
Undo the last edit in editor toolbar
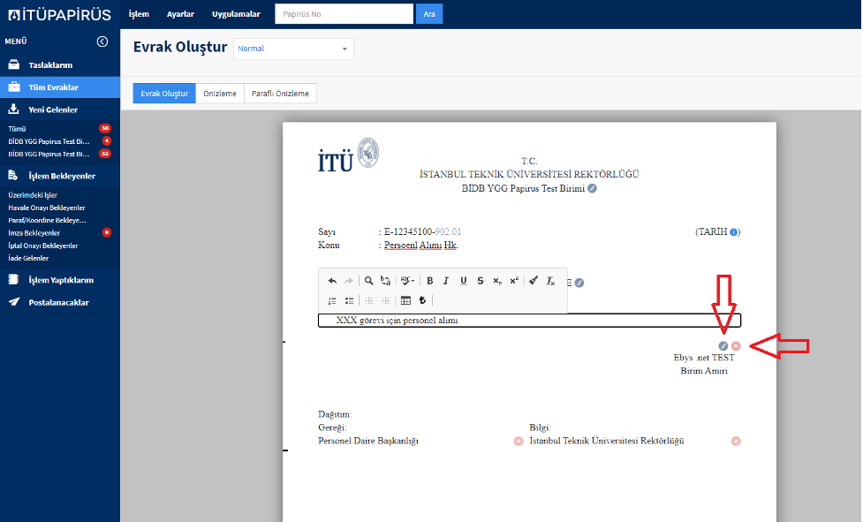(332, 281)
